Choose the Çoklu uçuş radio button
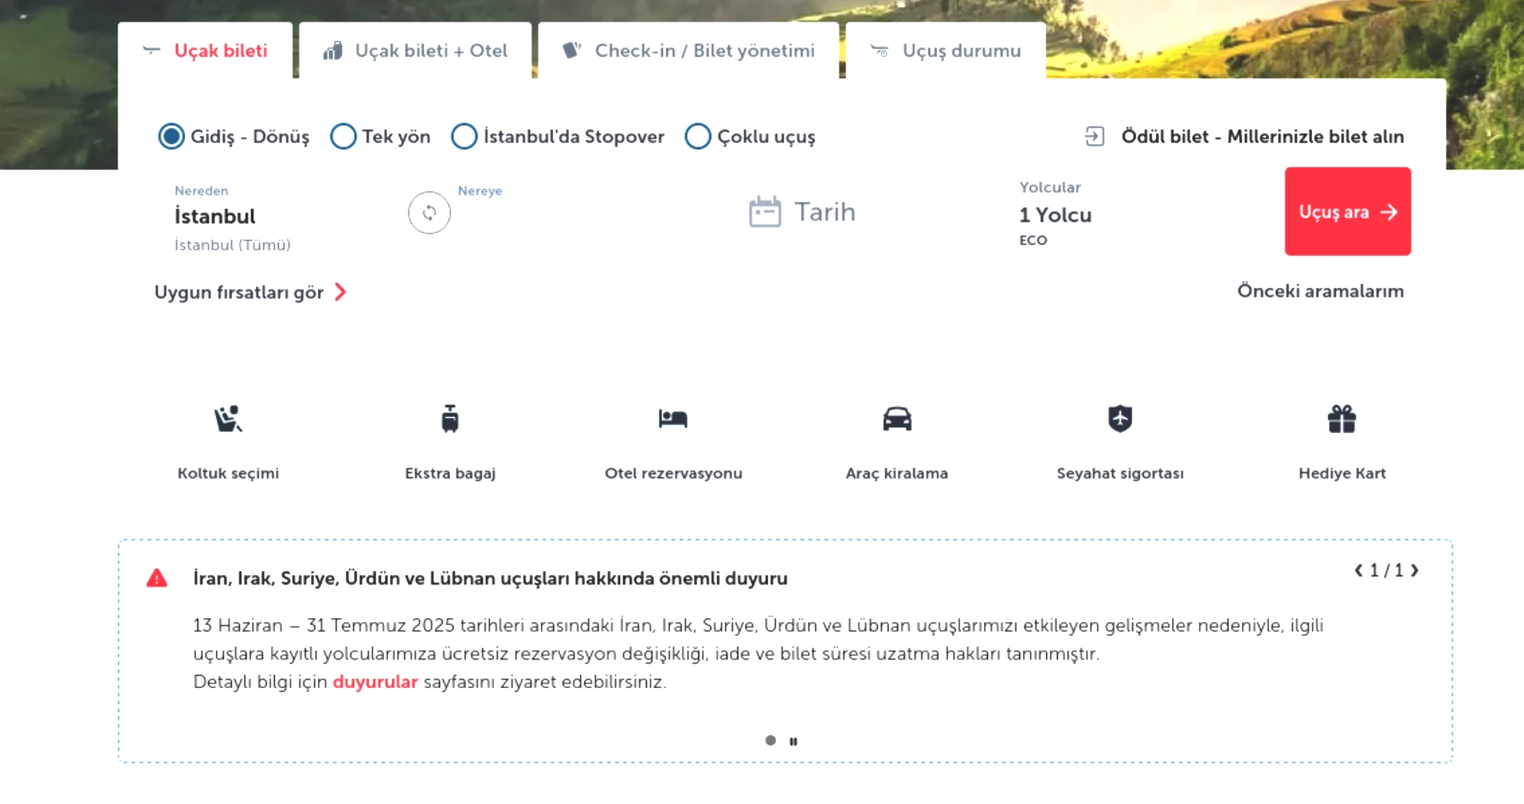The height and width of the screenshot is (804, 1524). (x=697, y=137)
